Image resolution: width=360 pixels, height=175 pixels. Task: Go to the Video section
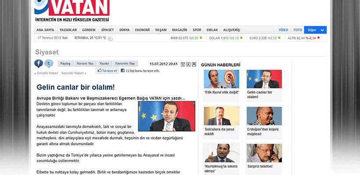(x=283, y=30)
